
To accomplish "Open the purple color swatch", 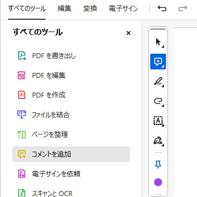I will pos(158,182).
